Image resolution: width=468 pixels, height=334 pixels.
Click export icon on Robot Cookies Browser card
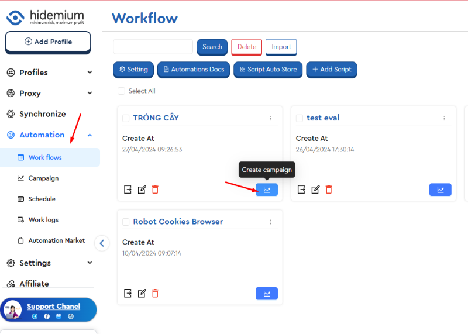tap(128, 293)
